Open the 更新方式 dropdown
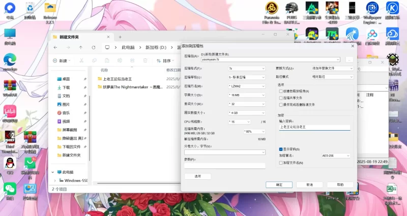This screenshot has height=216, width=407. (333, 69)
